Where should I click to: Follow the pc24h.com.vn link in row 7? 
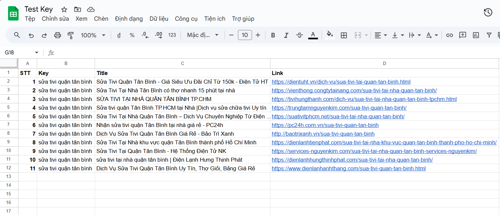tap(325, 125)
